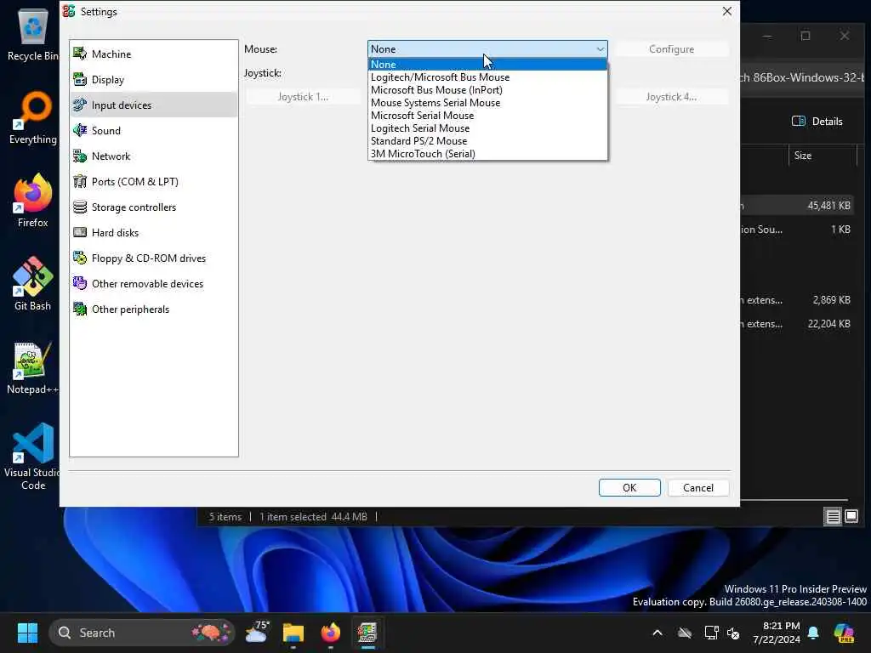871x653 pixels.
Task: Click the Joystick 1 button
Action: click(303, 97)
